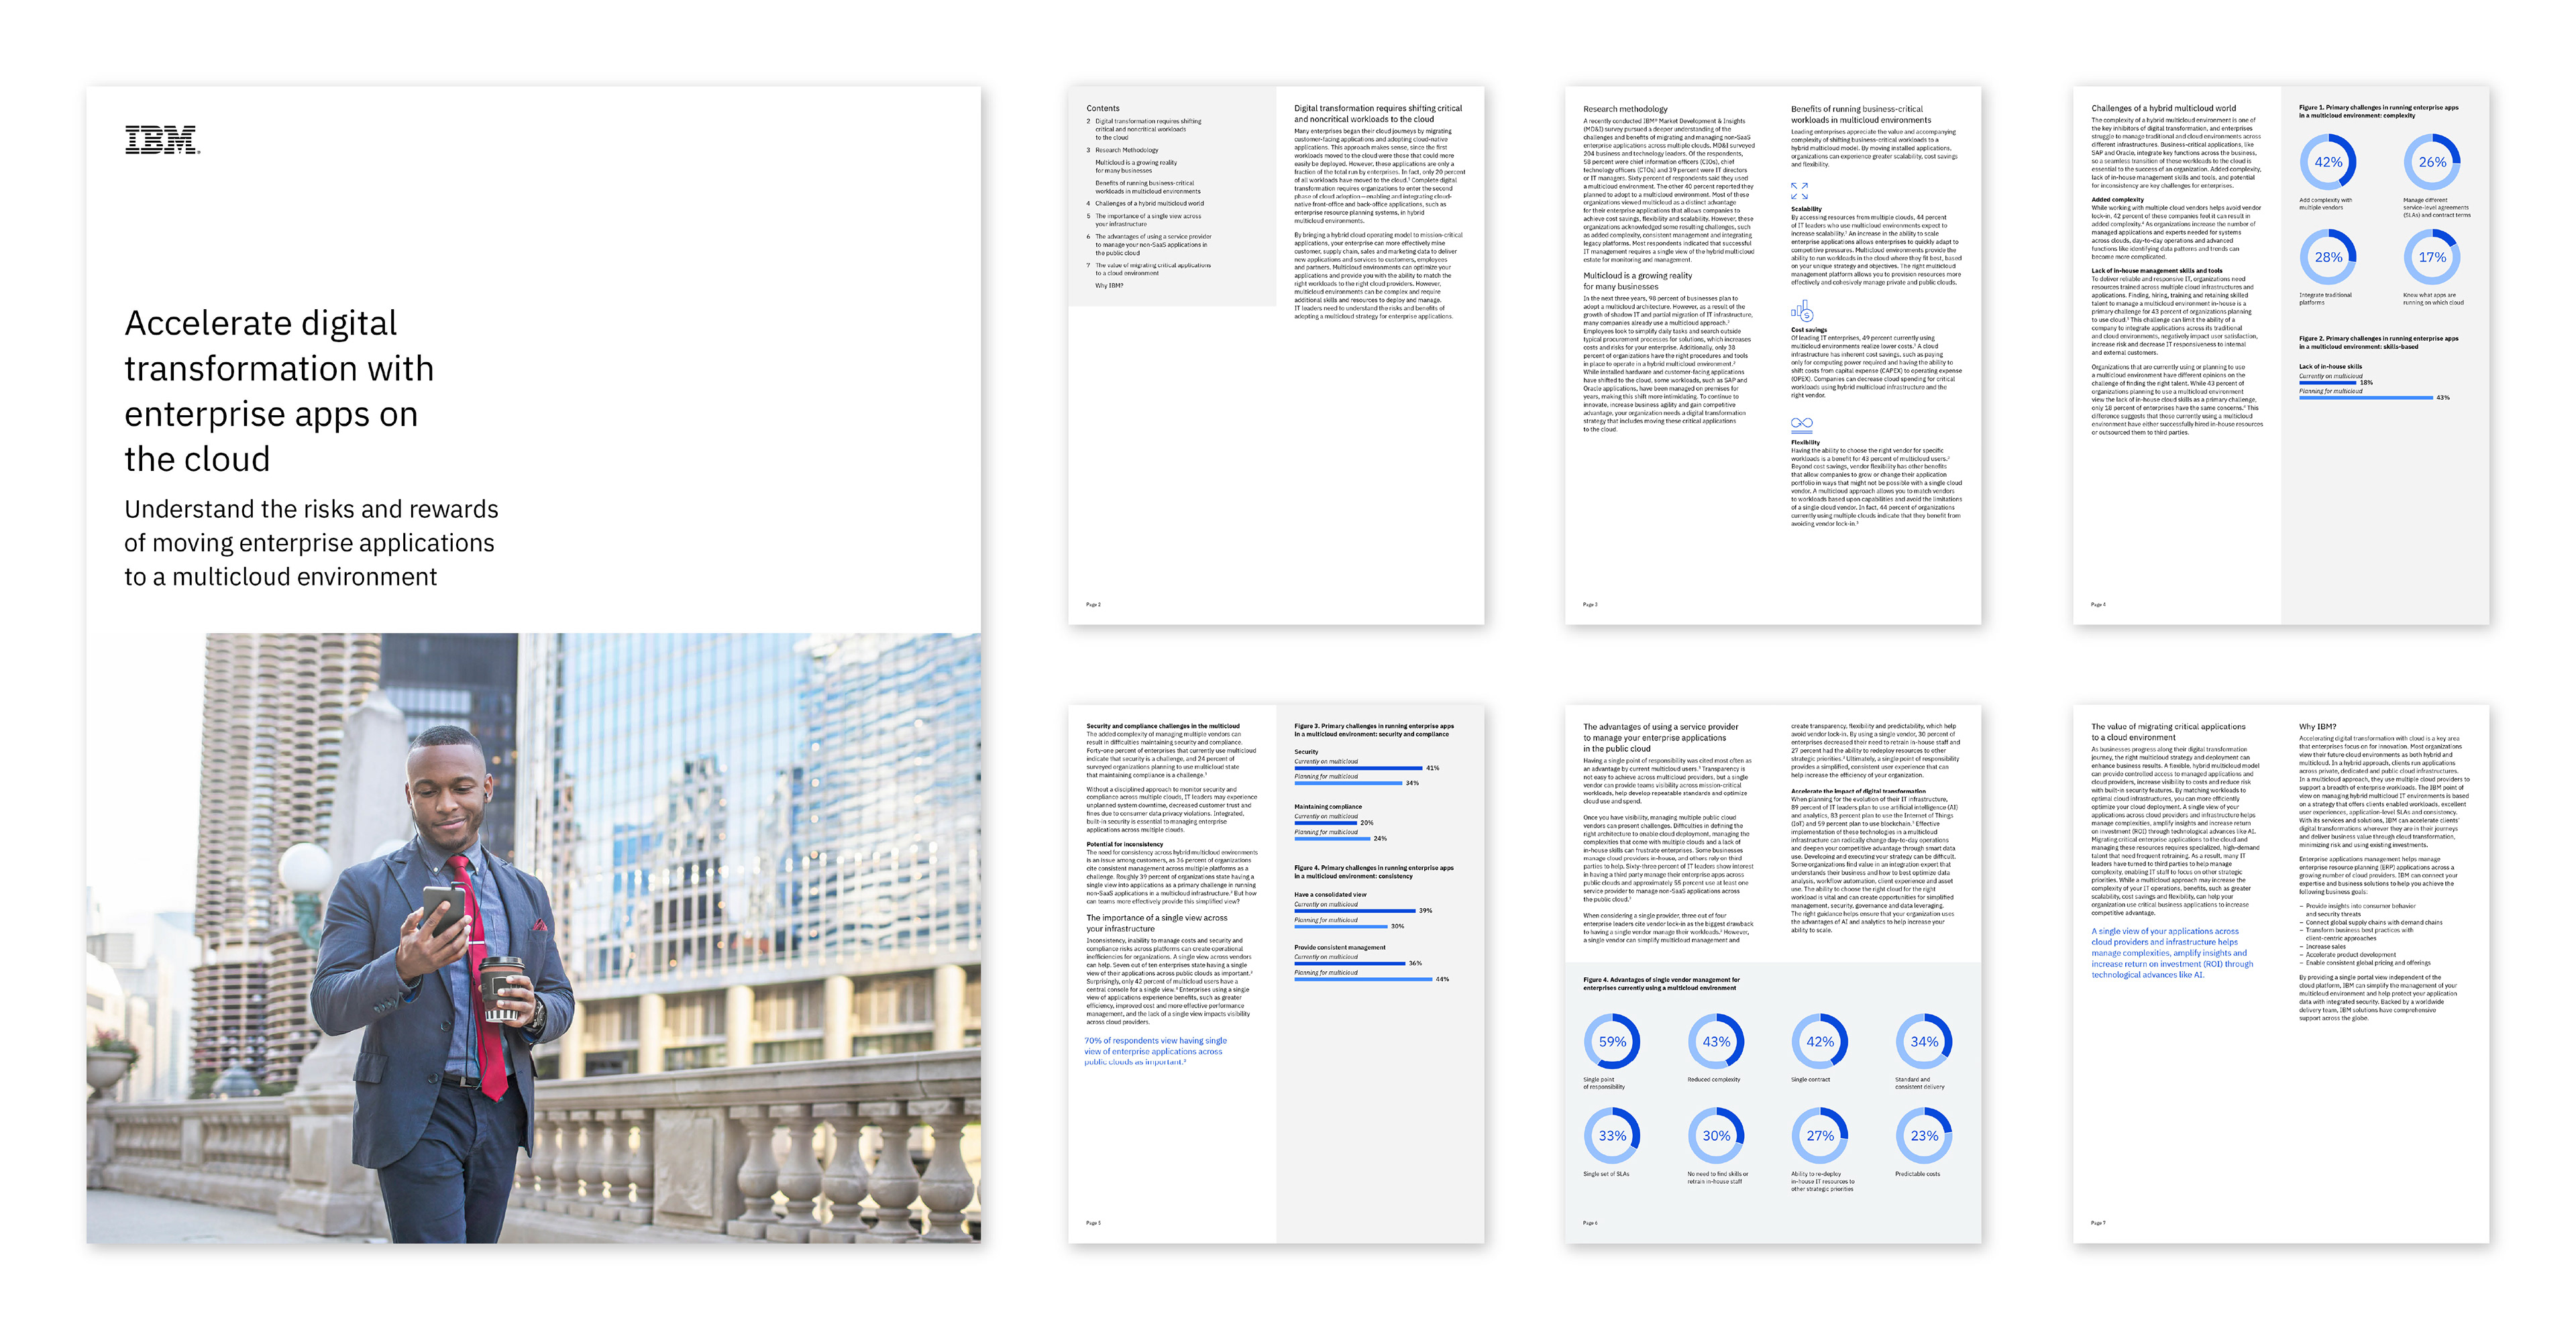Image resolution: width=2576 pixels, height=1330 pixels.
Task: Click 'Digital transformation requires shifting critical' heading
Action: (1378, 113)
